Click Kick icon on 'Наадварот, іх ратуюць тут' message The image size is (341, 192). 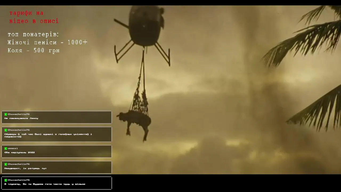[x=6, y=164]
